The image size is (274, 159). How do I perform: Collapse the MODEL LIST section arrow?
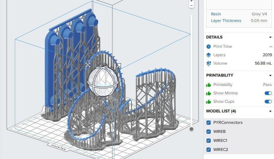pyautogui.click(x=270, y=111)
